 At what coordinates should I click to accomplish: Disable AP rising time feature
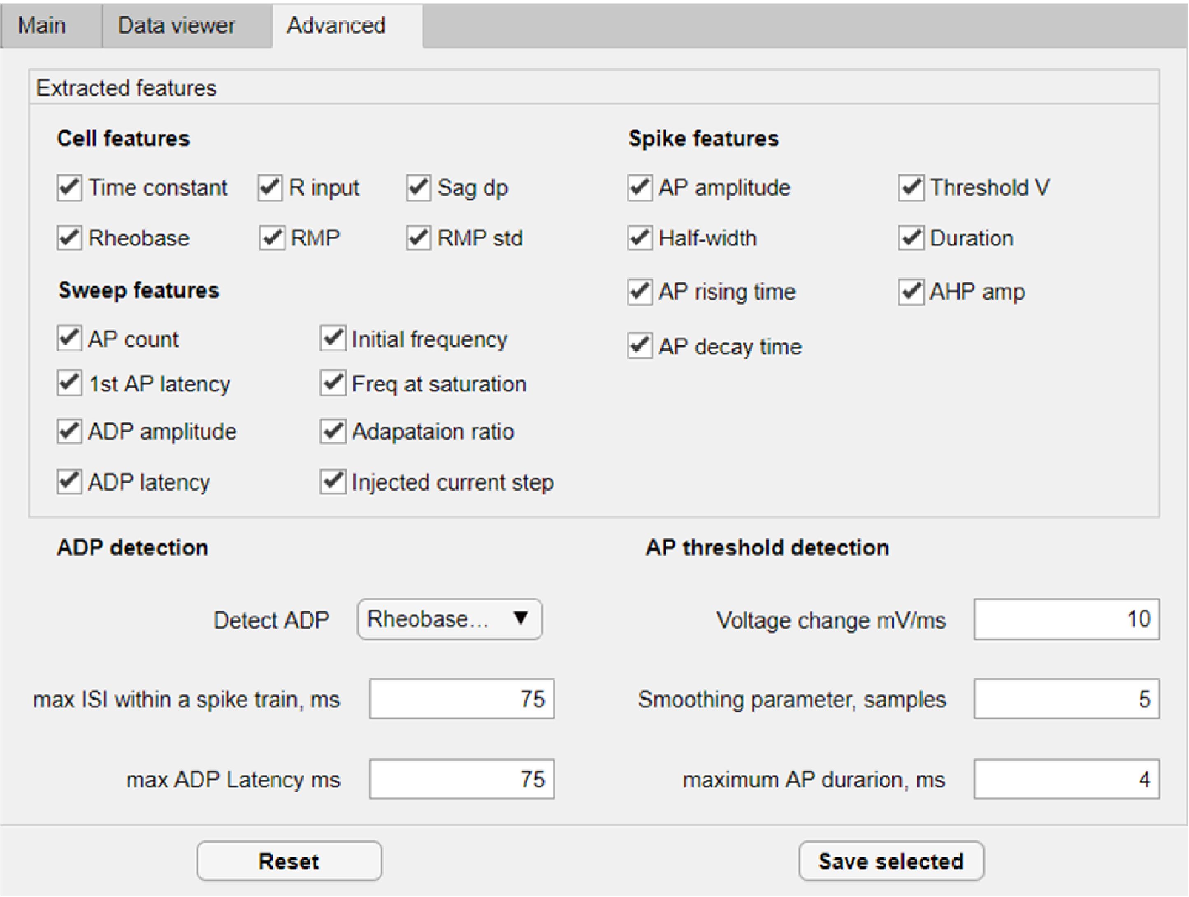640,292
